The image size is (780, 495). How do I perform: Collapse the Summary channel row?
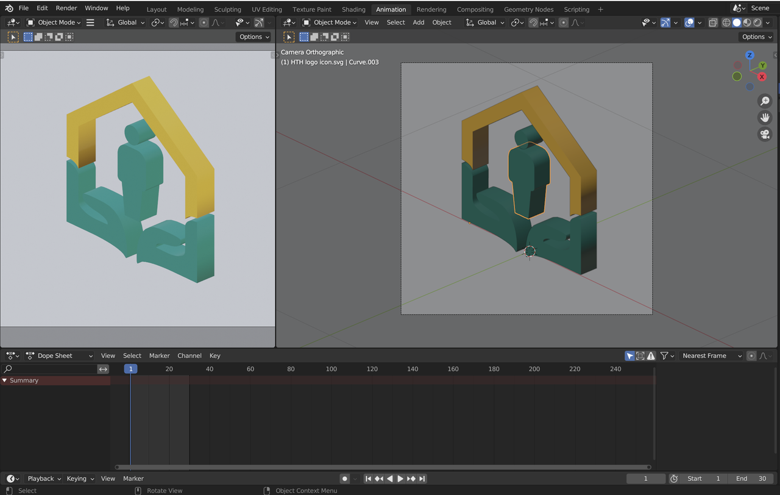tap(5, 380)
